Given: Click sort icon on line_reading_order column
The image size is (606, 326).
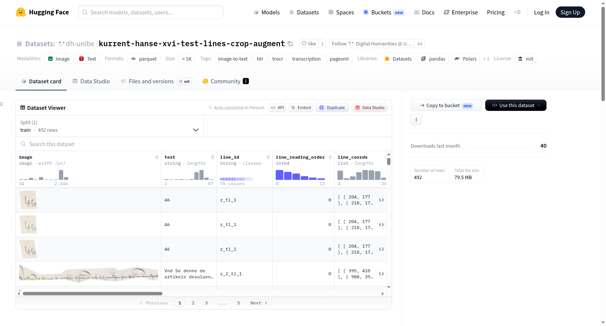Looking at the screenshot, I should click(330, 157).
